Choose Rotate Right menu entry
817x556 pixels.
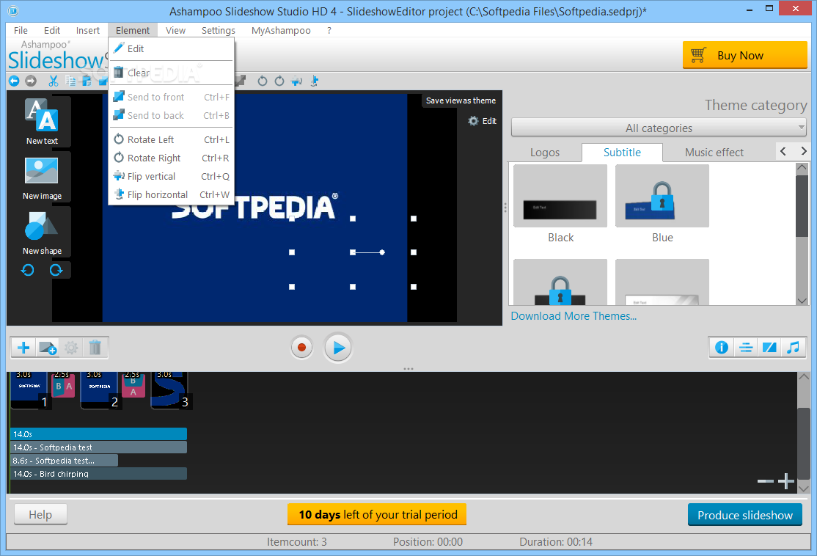pos(172,158)
